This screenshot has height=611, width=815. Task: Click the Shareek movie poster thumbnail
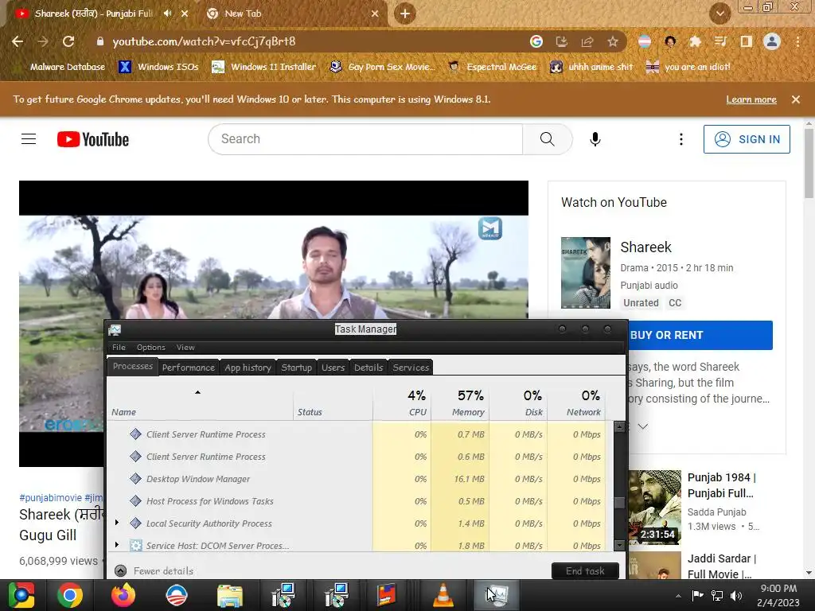point(586,273)
